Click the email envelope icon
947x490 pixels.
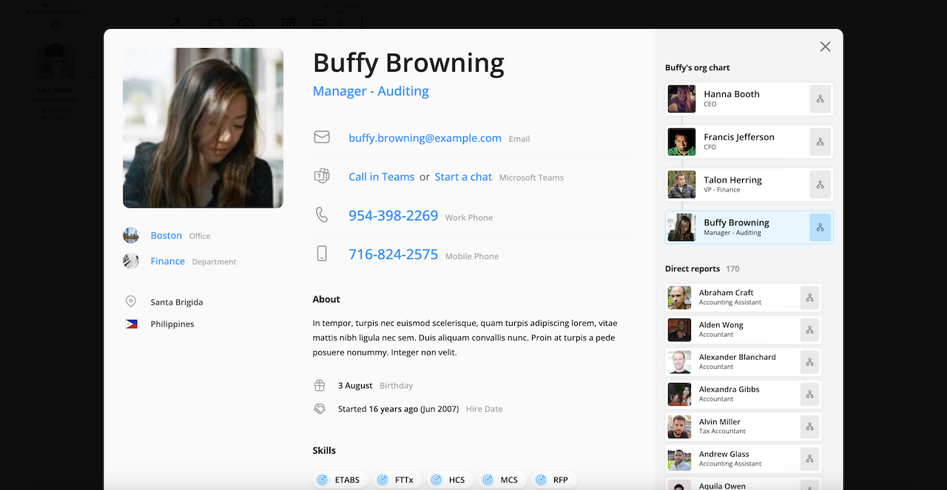322,137
